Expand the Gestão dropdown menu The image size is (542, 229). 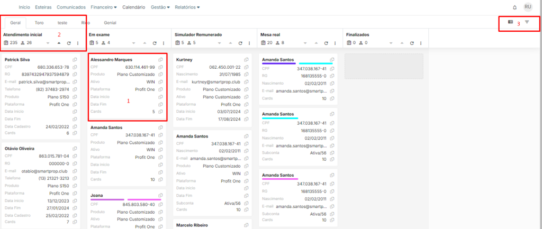(x=160, y=7)
